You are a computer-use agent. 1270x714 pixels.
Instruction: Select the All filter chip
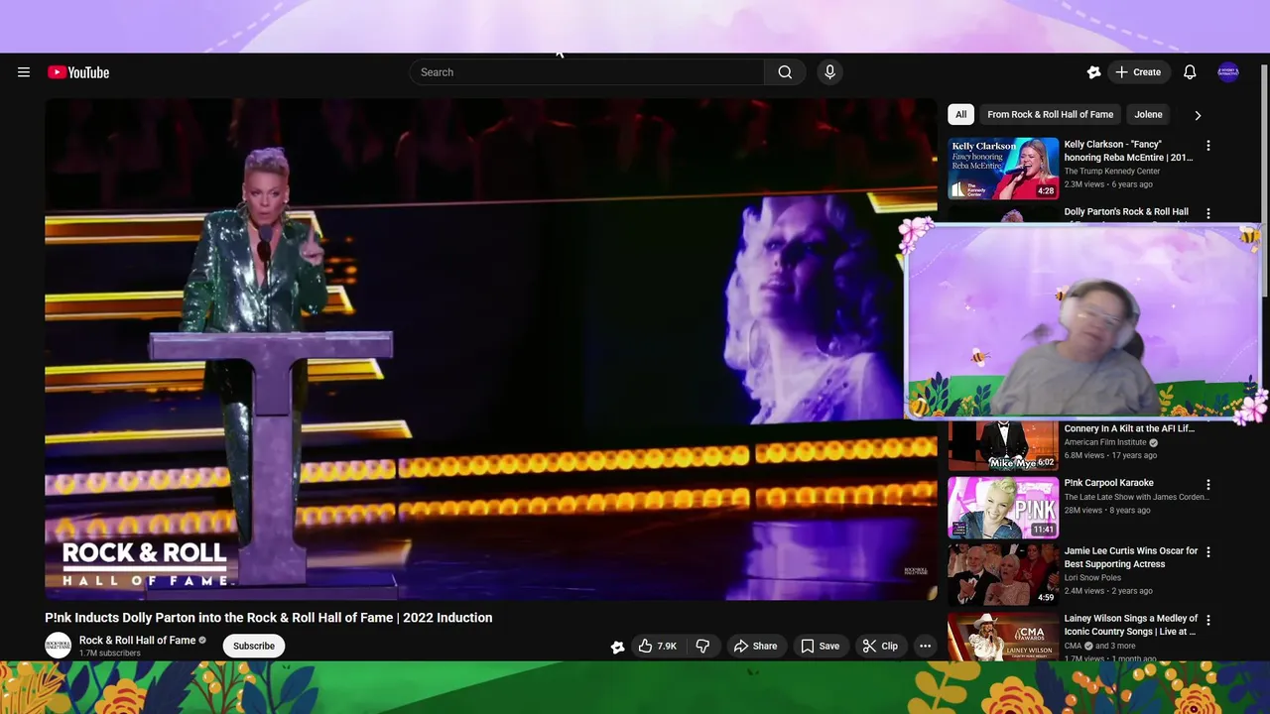[960, 115]
